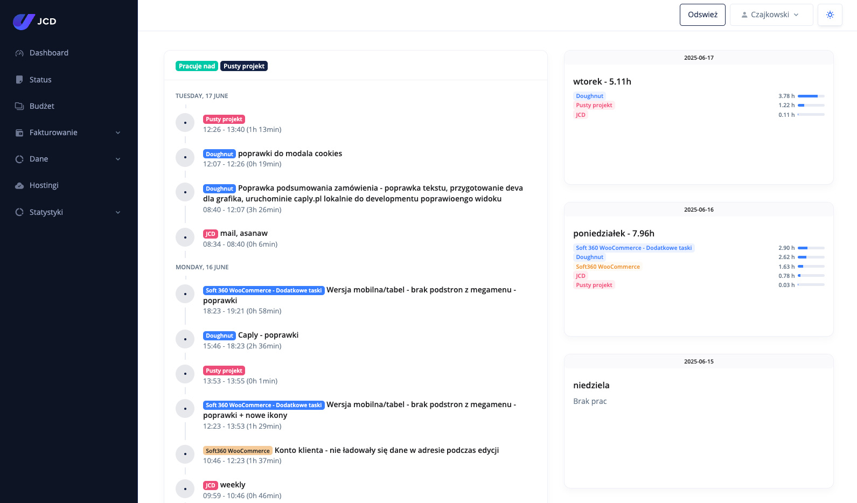857x503 pixels.
Task: Click MONDAY, 16 JUNE date heading
Action: pyautogui.click(x=202, y=267)
